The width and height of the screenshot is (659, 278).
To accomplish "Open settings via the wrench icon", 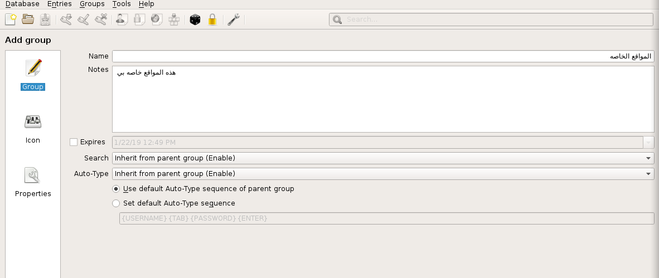I will [x=234, y=19].
